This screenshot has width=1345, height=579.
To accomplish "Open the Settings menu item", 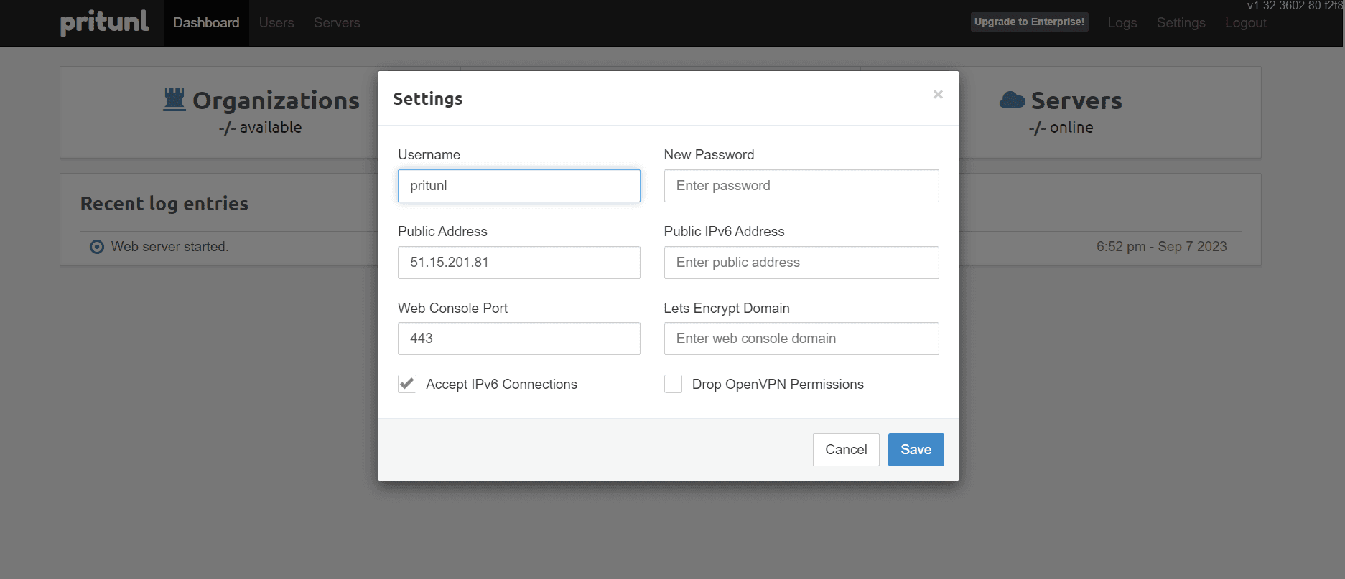I will click(1181, 22).
